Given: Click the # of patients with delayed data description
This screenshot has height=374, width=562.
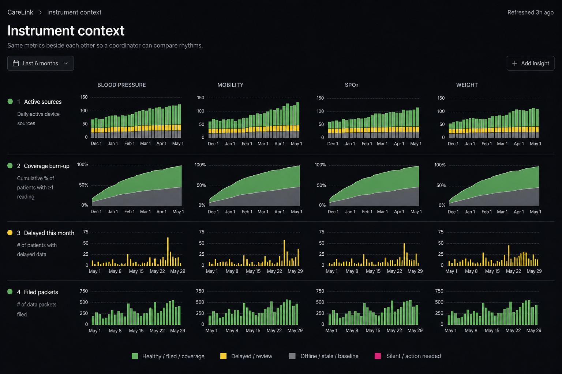Looking at the screenshot, I should coord(37,250).
